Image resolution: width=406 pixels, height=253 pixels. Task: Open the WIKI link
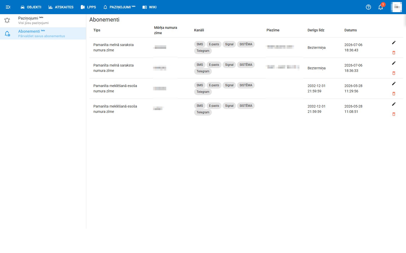[x=149, y=7]
